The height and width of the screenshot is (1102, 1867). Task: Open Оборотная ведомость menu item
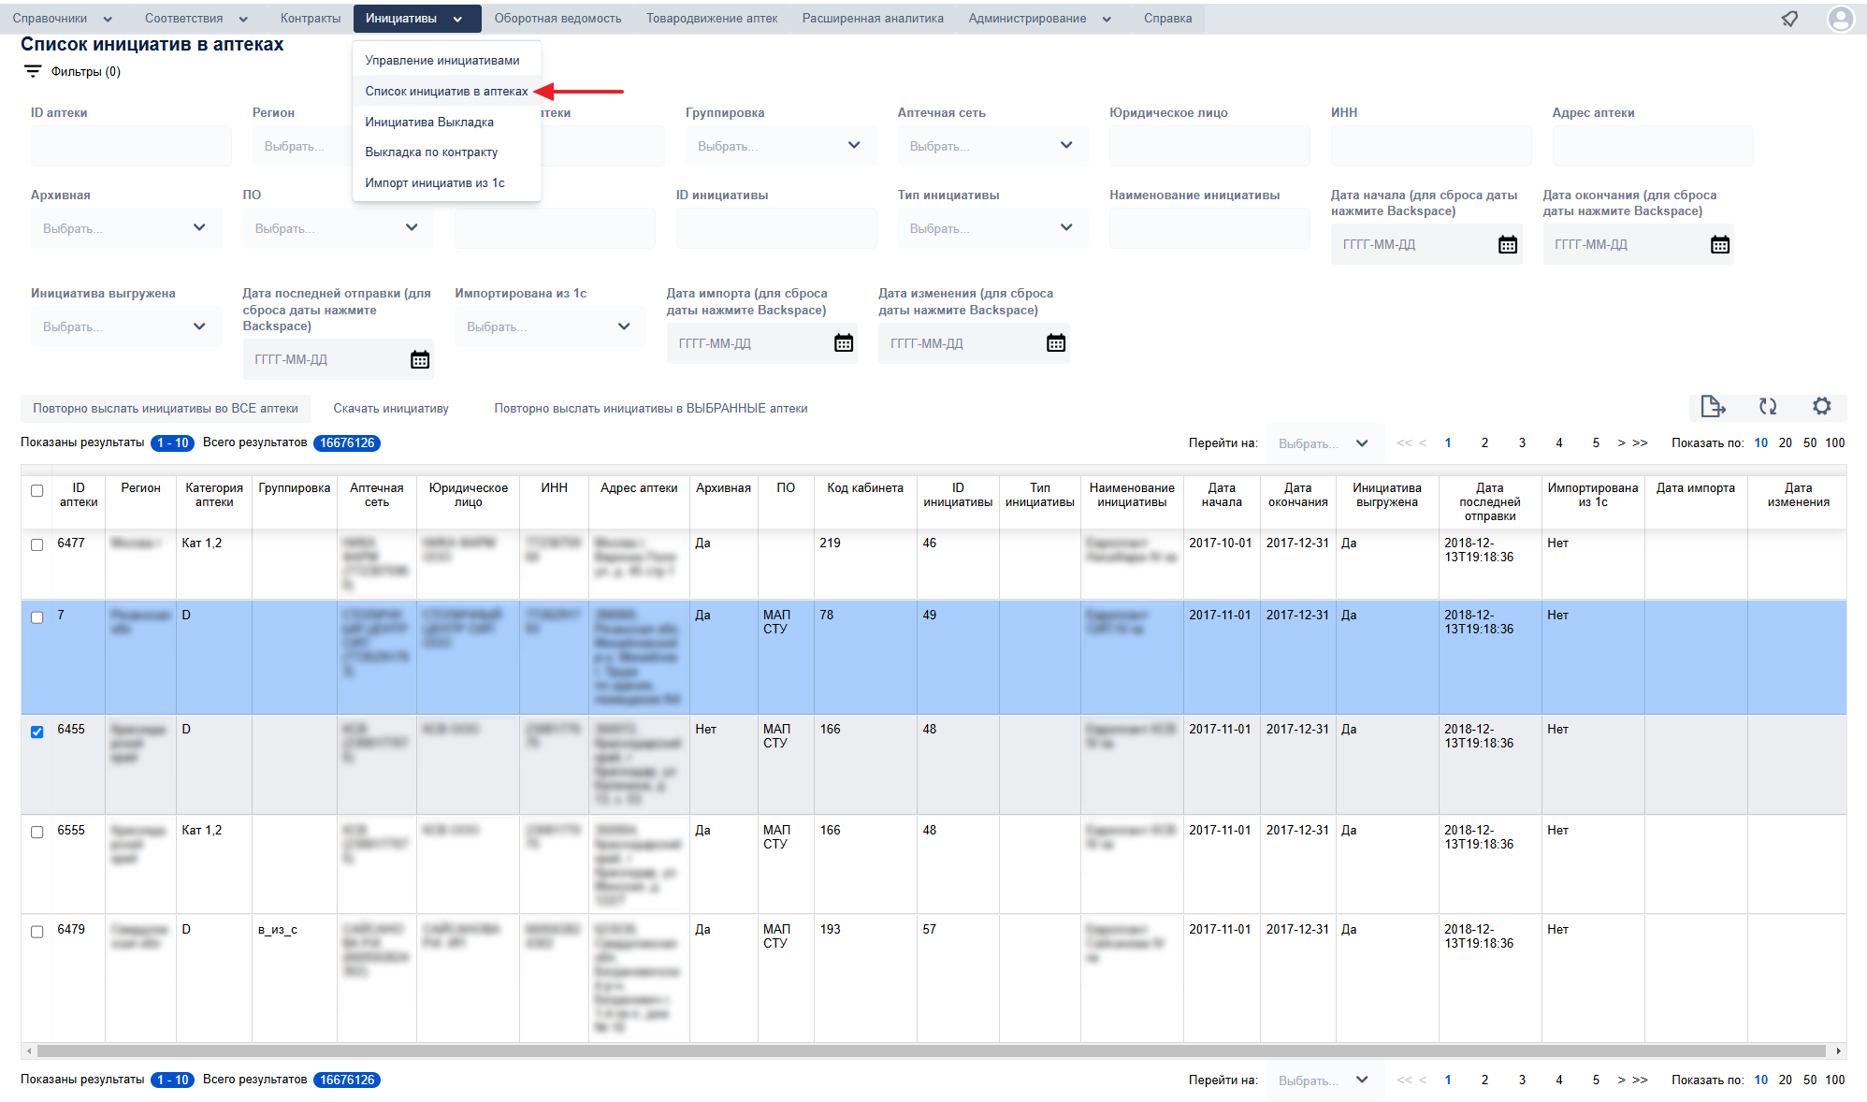pyautogui.click(x=557, y=19)
